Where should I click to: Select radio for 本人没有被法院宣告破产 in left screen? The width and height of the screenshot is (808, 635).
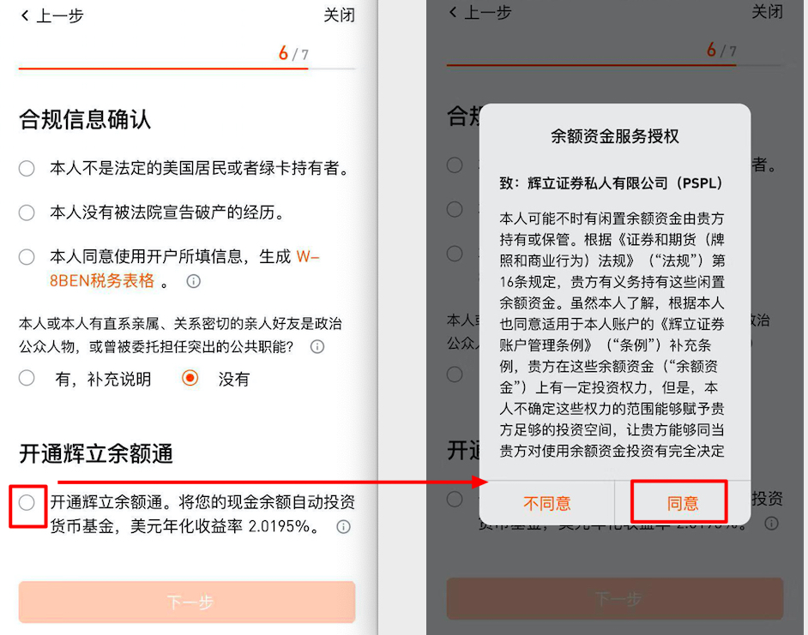coord(27,213)
